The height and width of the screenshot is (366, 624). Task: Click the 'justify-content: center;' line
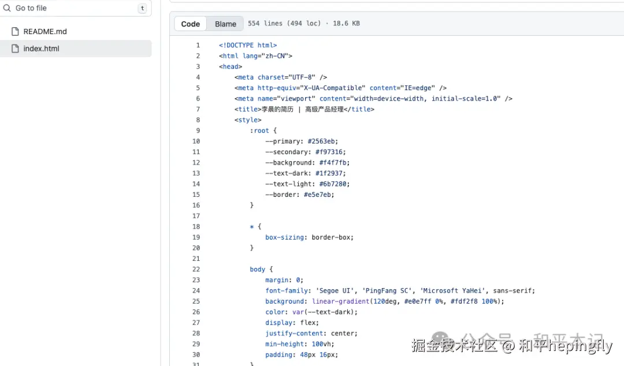[x=311, y=333]
